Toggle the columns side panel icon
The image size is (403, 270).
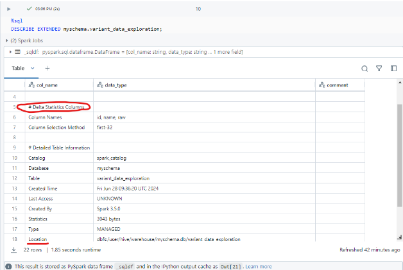(x=393, y=69)
